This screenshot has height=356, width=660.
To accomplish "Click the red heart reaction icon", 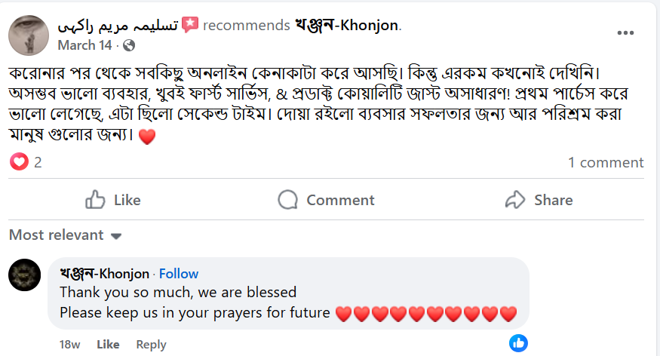I will point(20,162).
